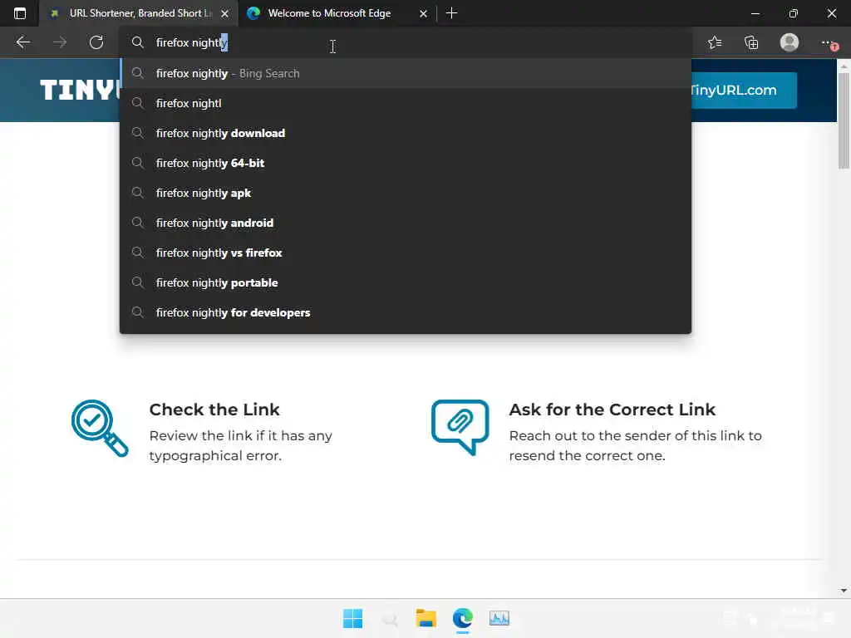This screenshot has width=851, height=638.
Task: Open the Windows Start menu
Action: tap(352, 618)
